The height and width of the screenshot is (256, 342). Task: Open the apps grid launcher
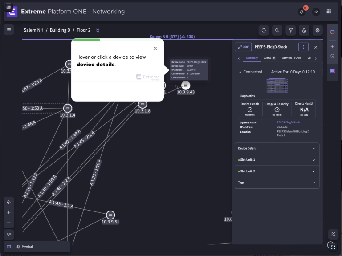point(329,12)
